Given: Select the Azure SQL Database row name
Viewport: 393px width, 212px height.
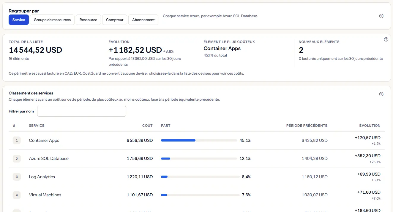Looking at the screenshot, I should click(x=49, y=158).
